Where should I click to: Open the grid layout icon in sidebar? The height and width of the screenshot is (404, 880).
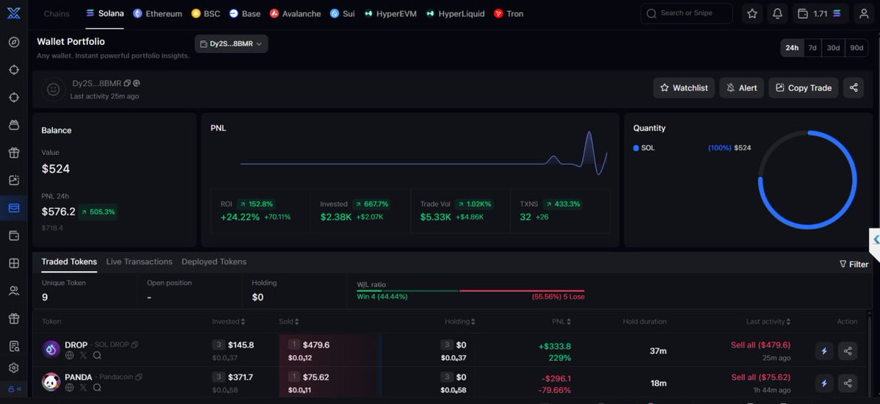click(x=14, y=263)
